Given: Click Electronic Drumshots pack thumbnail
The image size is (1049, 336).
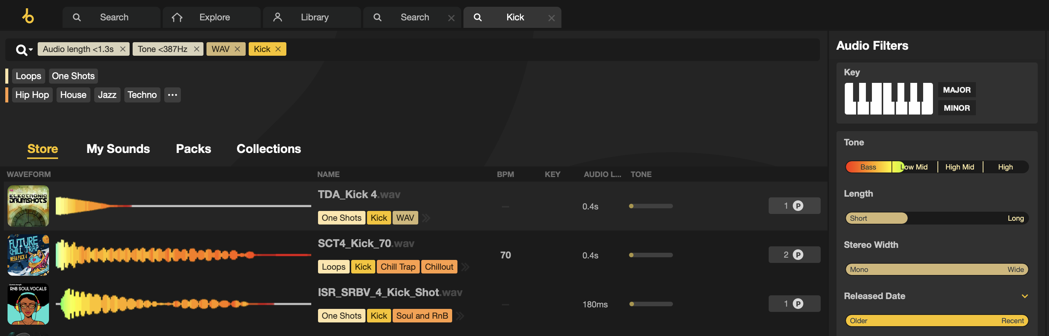Looking at the screenshot, I should pos(28,206).
